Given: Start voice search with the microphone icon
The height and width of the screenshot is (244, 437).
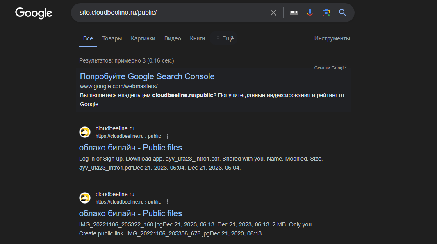Looking at the screenshot, I should click(x=310, y=13).
